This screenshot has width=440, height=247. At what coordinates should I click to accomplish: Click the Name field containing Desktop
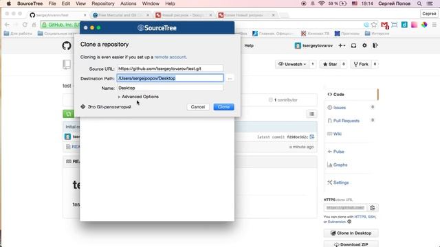pos(170,88)
